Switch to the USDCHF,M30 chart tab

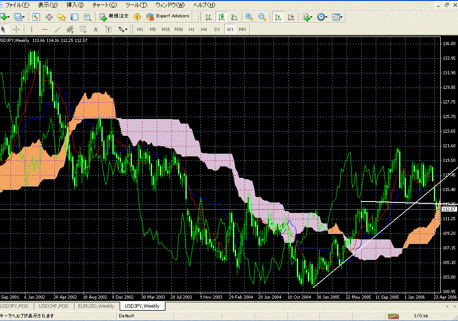[53, 306]
